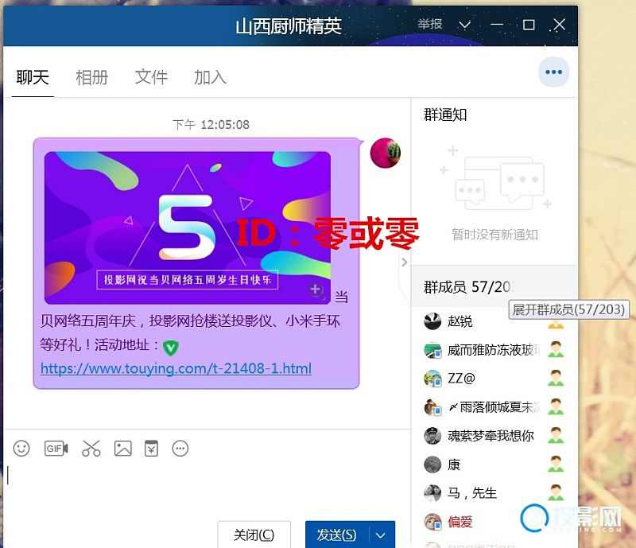The height and width of the screenshot is (548, 636).
Task: Open more chat tools (circled ellipsis)
Action: [x=180, y=449]
